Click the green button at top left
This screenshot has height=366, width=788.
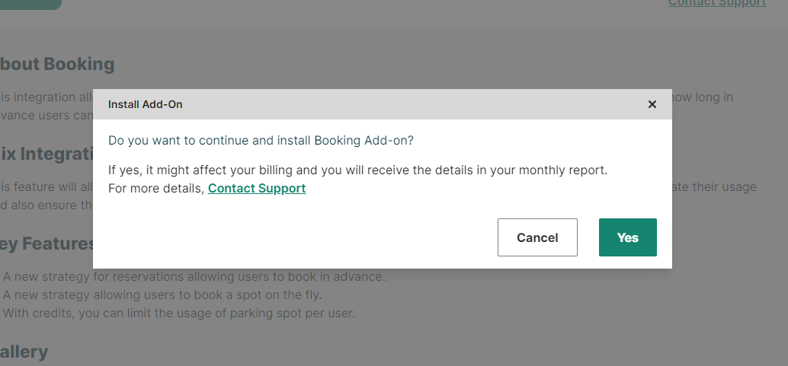tap(29, 4)
